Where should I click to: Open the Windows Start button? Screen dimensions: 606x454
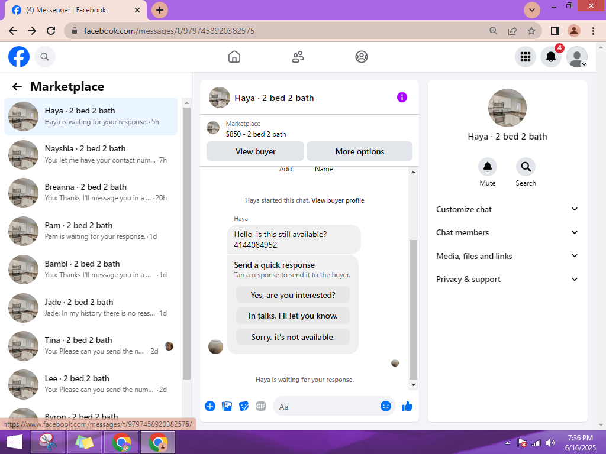pos(15,442)
